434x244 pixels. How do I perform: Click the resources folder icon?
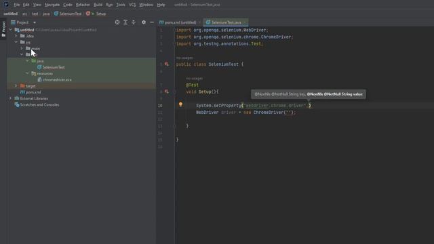click(34, 74)
